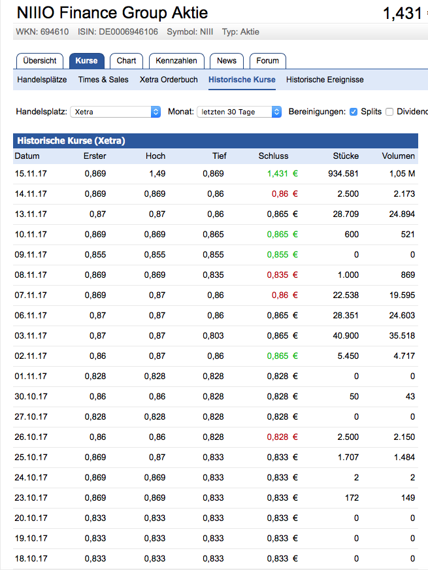This screenshot has width=428, height=570.
Task: Click the Schluss column header
Action: (x=273, y=156)
